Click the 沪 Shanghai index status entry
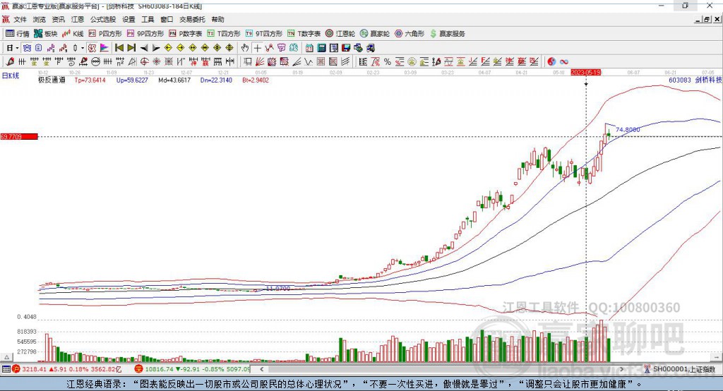723x391 pixels. 67,369
